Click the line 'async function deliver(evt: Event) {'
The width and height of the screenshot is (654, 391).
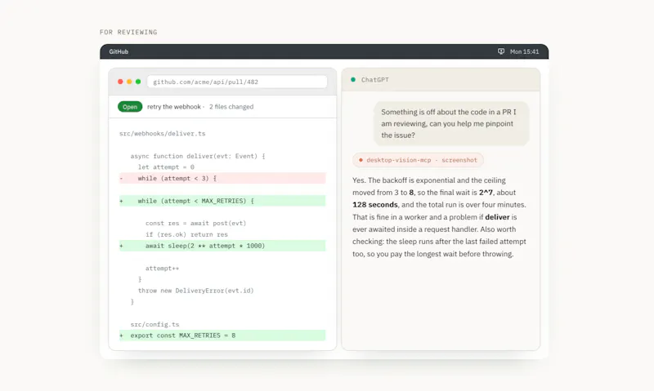(198, 156)
